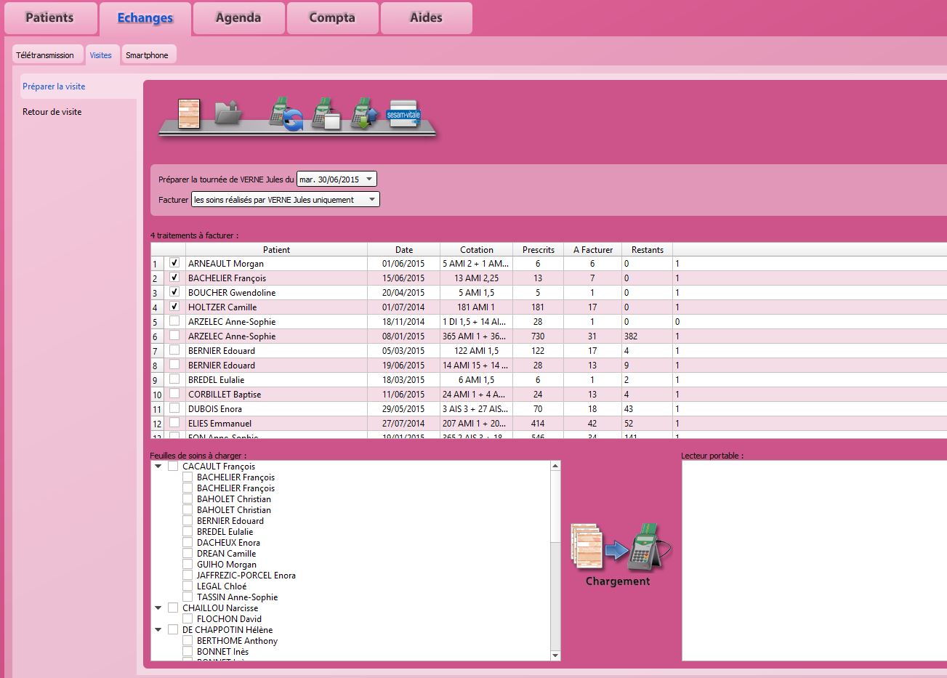Open the Patients main tab
The width and height of the screenshot is (947, 678).
pos(50,18)
